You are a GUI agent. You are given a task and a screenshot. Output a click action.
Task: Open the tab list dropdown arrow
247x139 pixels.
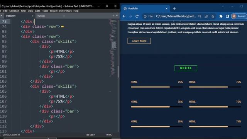[x=117, y=15]
